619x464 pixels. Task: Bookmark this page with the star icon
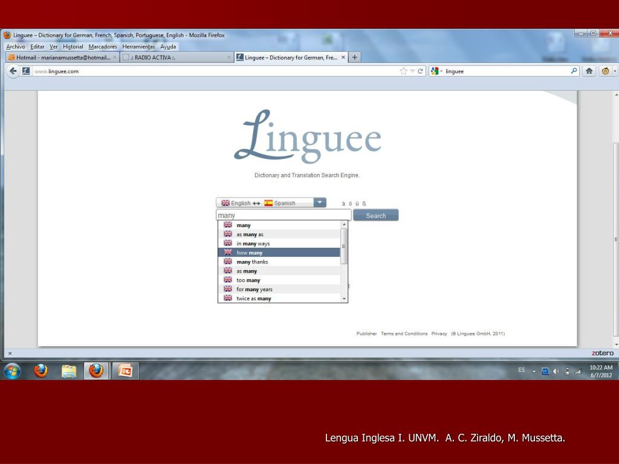tap(403, 71)
